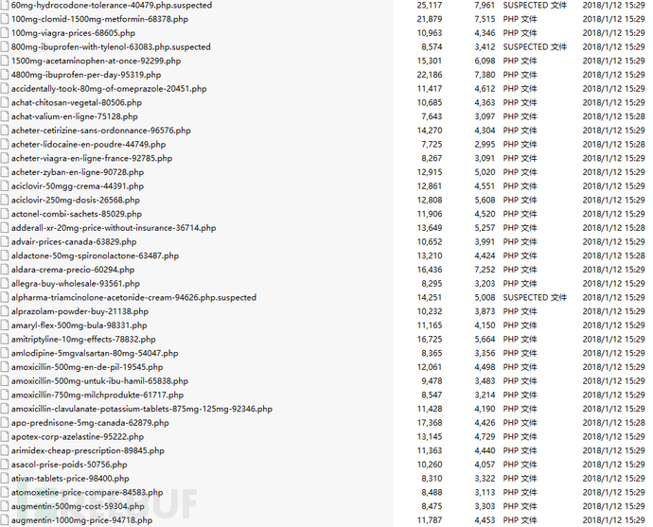Select aciclovir-50mgg-crema-44391.php file
The height and width of the screenshot is (527, 653).
78,186
